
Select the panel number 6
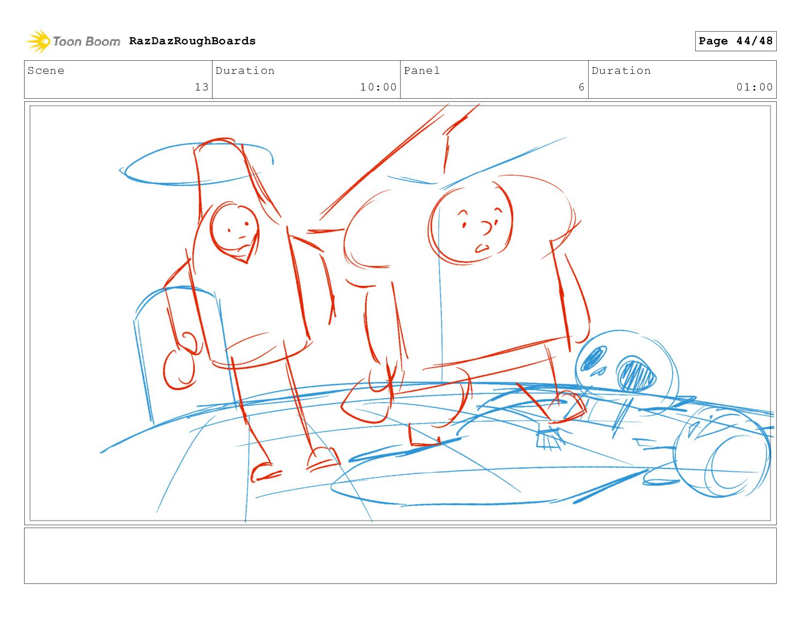pos(581,87)
